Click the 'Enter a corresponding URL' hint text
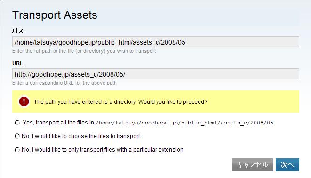311x178 pixels. 64,83
